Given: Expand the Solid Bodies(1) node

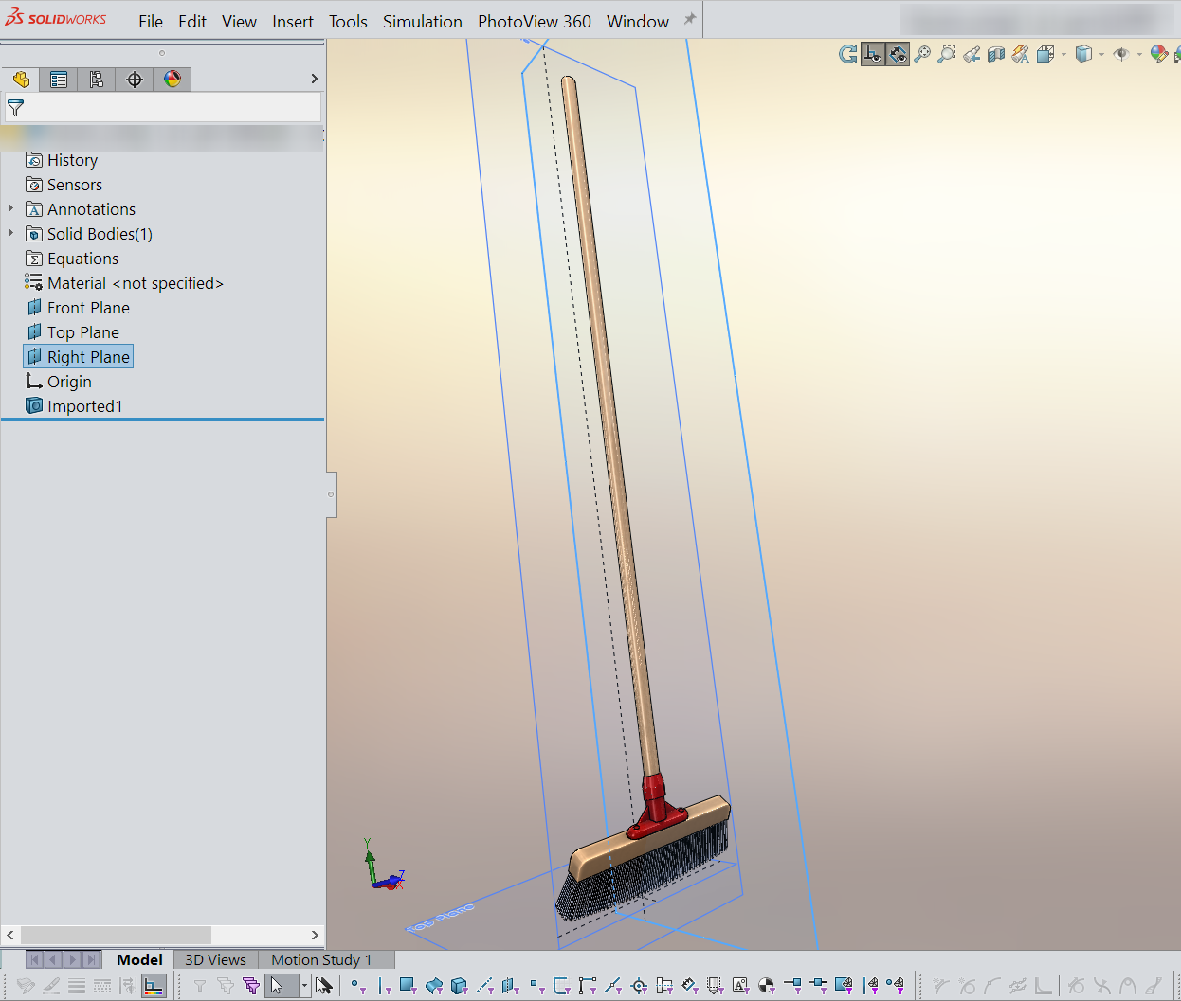Looking at the screenshot, I should pyautogui.click(x=11, y=233).
